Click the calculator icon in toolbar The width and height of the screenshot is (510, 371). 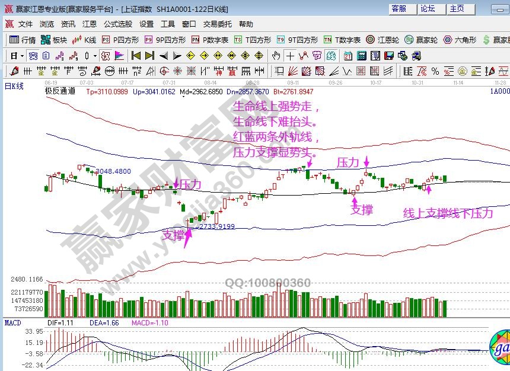tap(361, 56)
